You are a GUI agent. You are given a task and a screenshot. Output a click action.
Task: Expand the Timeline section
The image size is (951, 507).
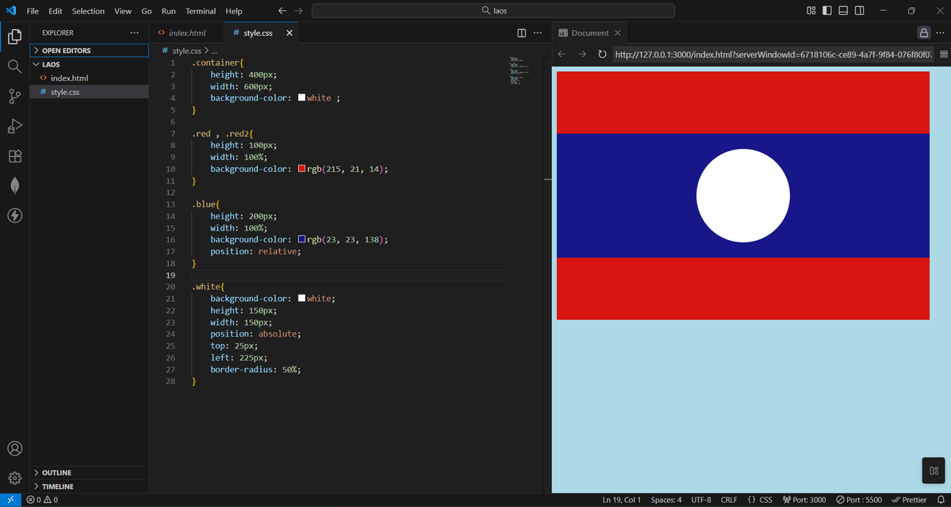[89, 486]
